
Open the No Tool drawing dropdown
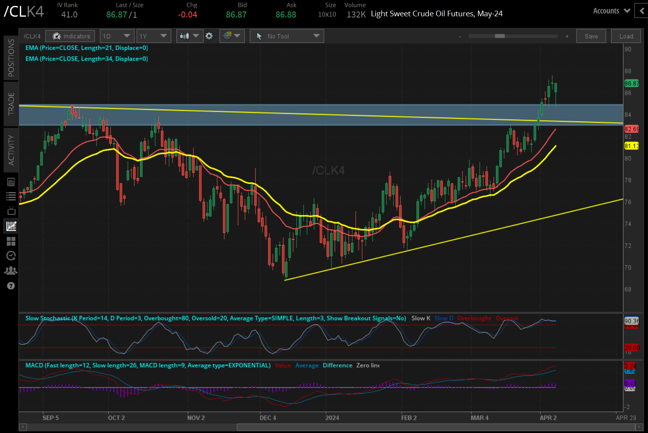point(287,36)
